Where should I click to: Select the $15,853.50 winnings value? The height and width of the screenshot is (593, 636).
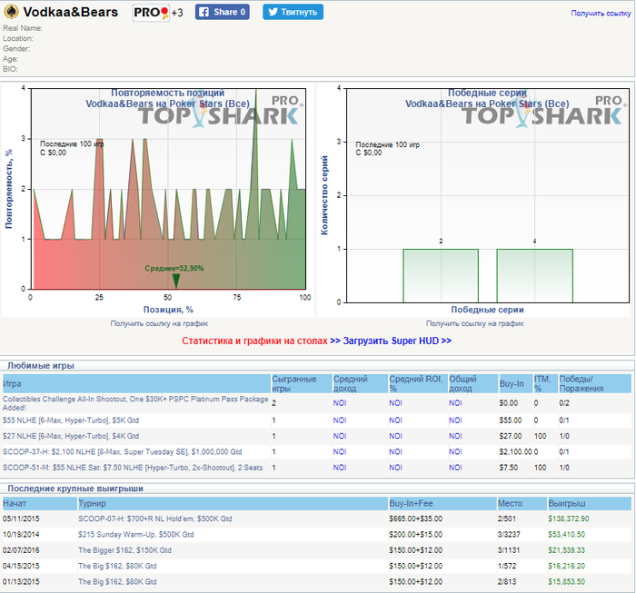[x=566, y=582]
